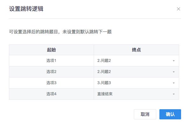190x127 pixels.
Task: Click the dropdown arrow in the 选项3 row
Action: point(174,83)
